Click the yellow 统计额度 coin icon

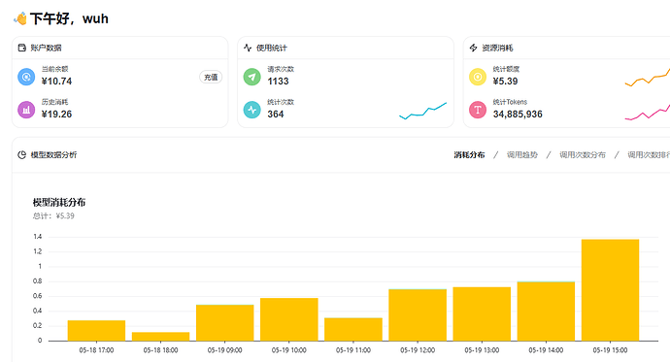[x=478, y=77]
